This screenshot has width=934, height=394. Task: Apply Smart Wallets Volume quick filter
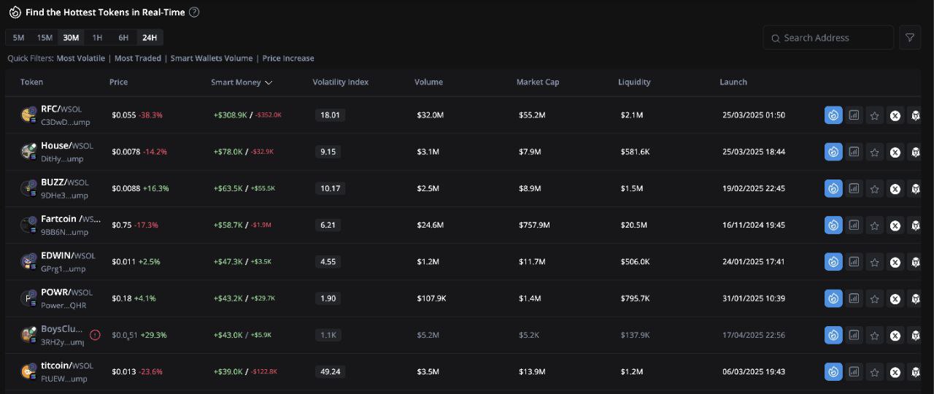tap(212, 58)
